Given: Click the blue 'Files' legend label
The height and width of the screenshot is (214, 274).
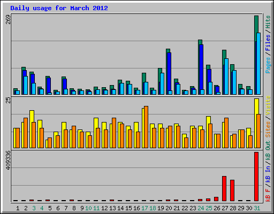Looking at the screenshot, I should click(x=268, y=43).
